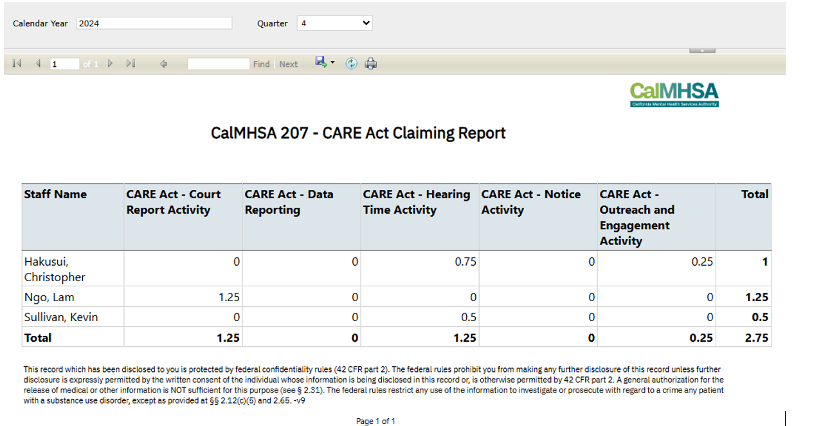Print the report using printer icon

pyautogui.click(x=371, y=64)
